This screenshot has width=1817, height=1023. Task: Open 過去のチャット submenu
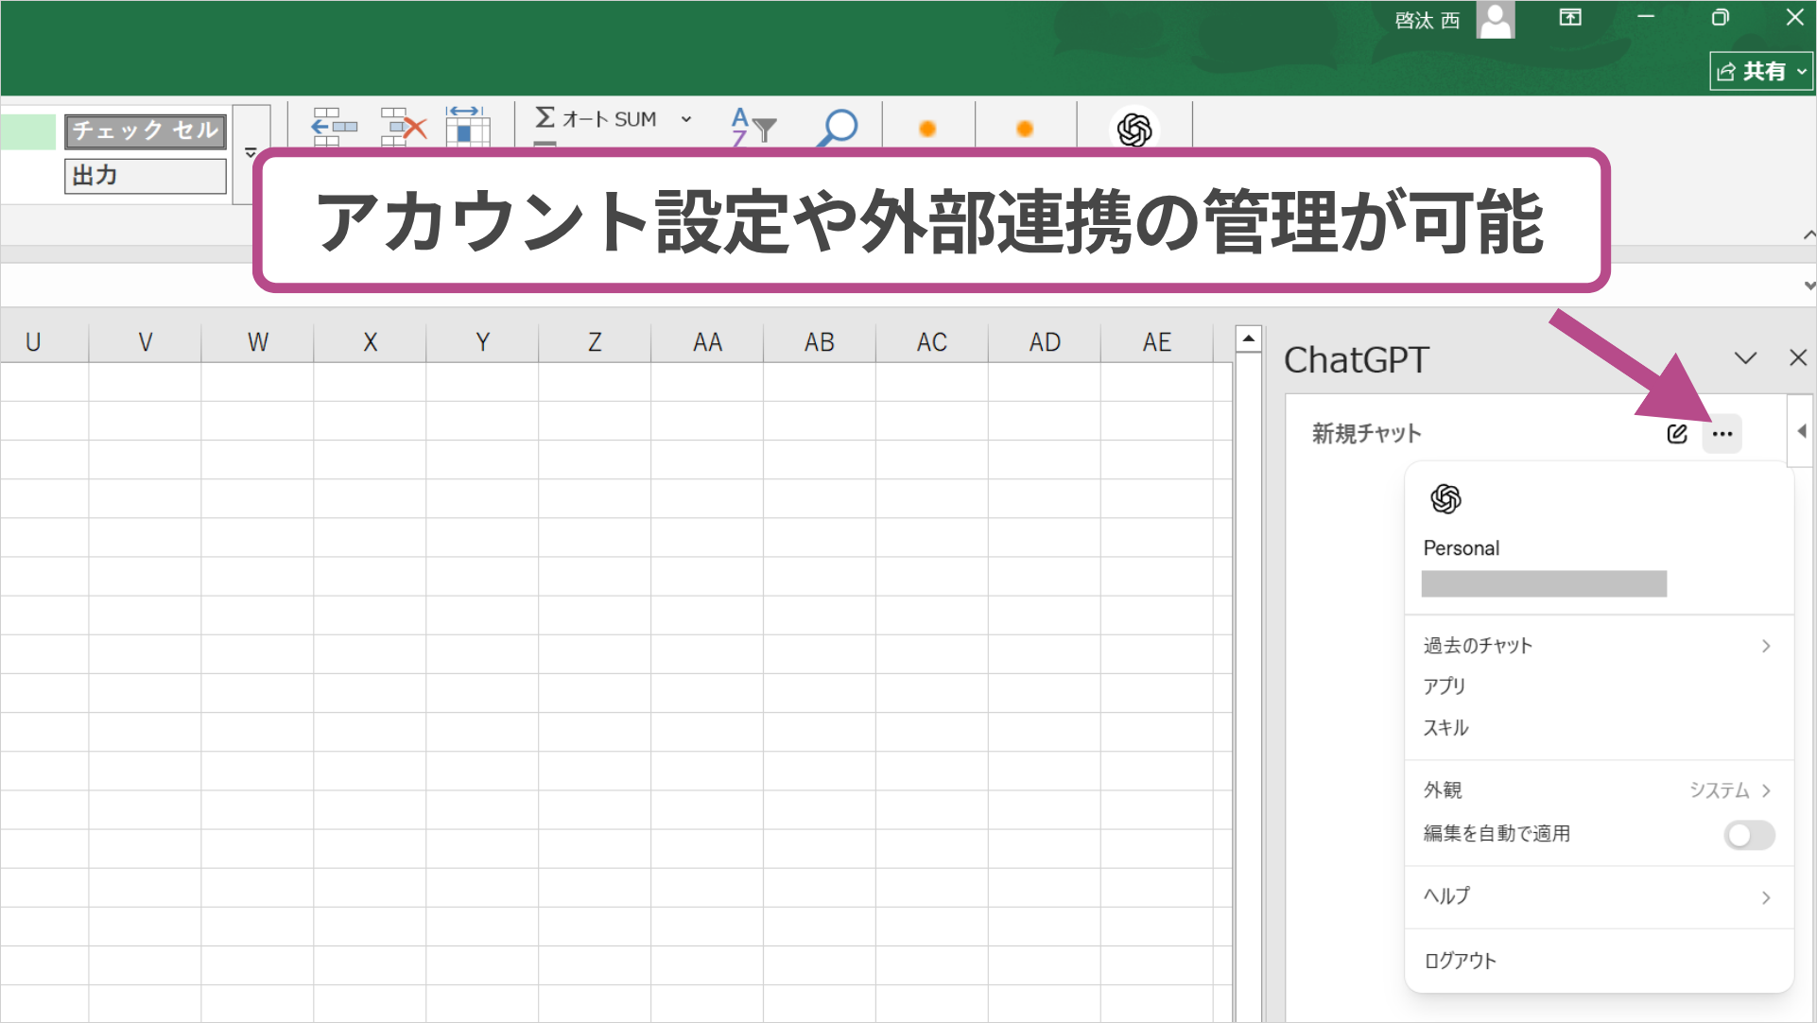point(1598,646)
